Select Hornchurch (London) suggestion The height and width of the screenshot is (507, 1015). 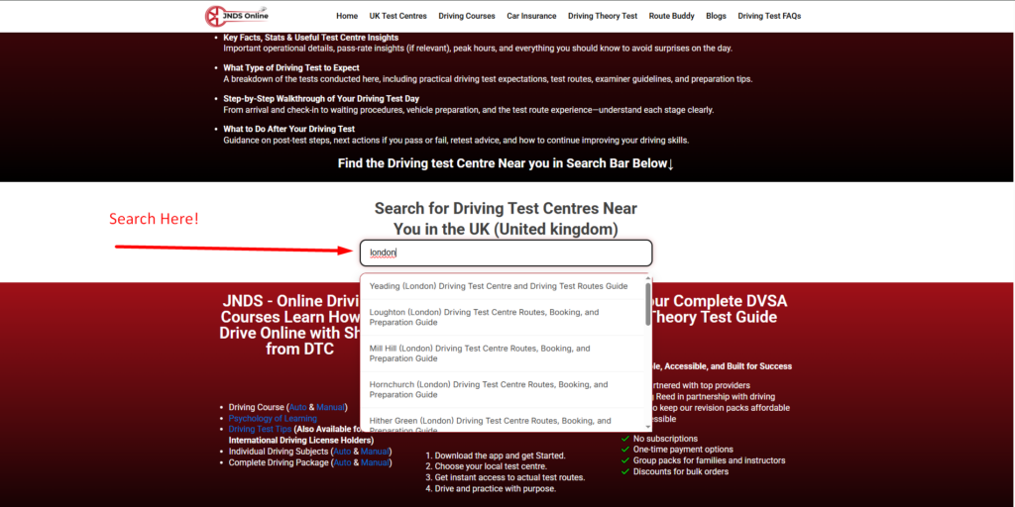click(503, 389)
